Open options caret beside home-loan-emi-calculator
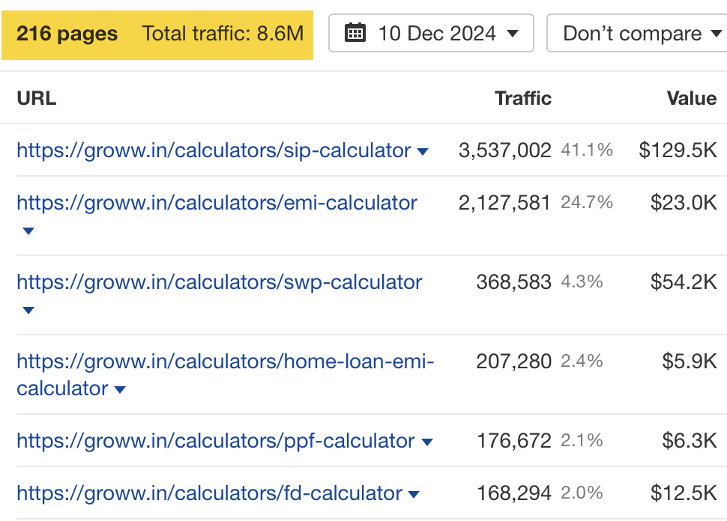This screenshot has width=727, height=521. pos(120,389)
